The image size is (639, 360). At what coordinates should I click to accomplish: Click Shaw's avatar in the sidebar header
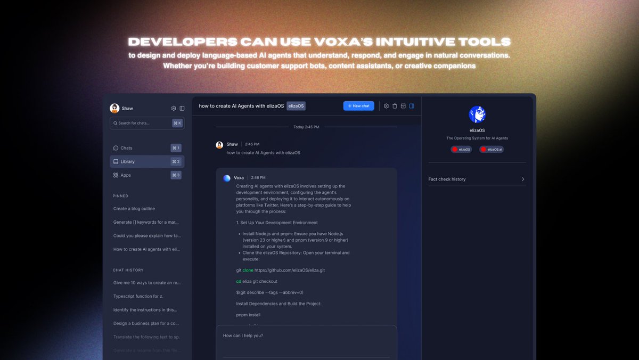(114, 108)
